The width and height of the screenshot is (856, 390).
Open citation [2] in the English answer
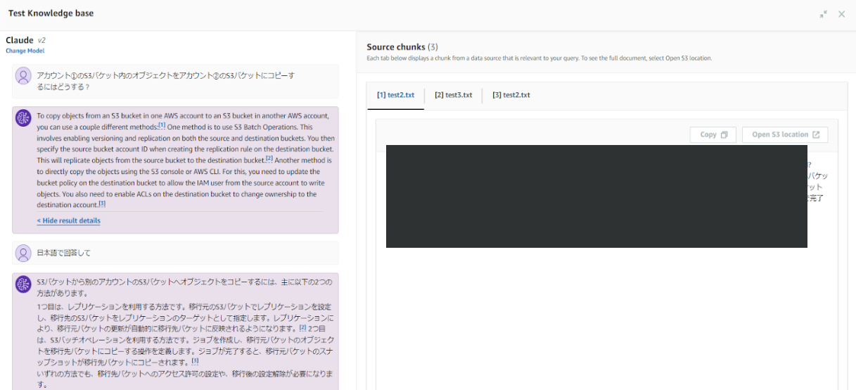269,159
